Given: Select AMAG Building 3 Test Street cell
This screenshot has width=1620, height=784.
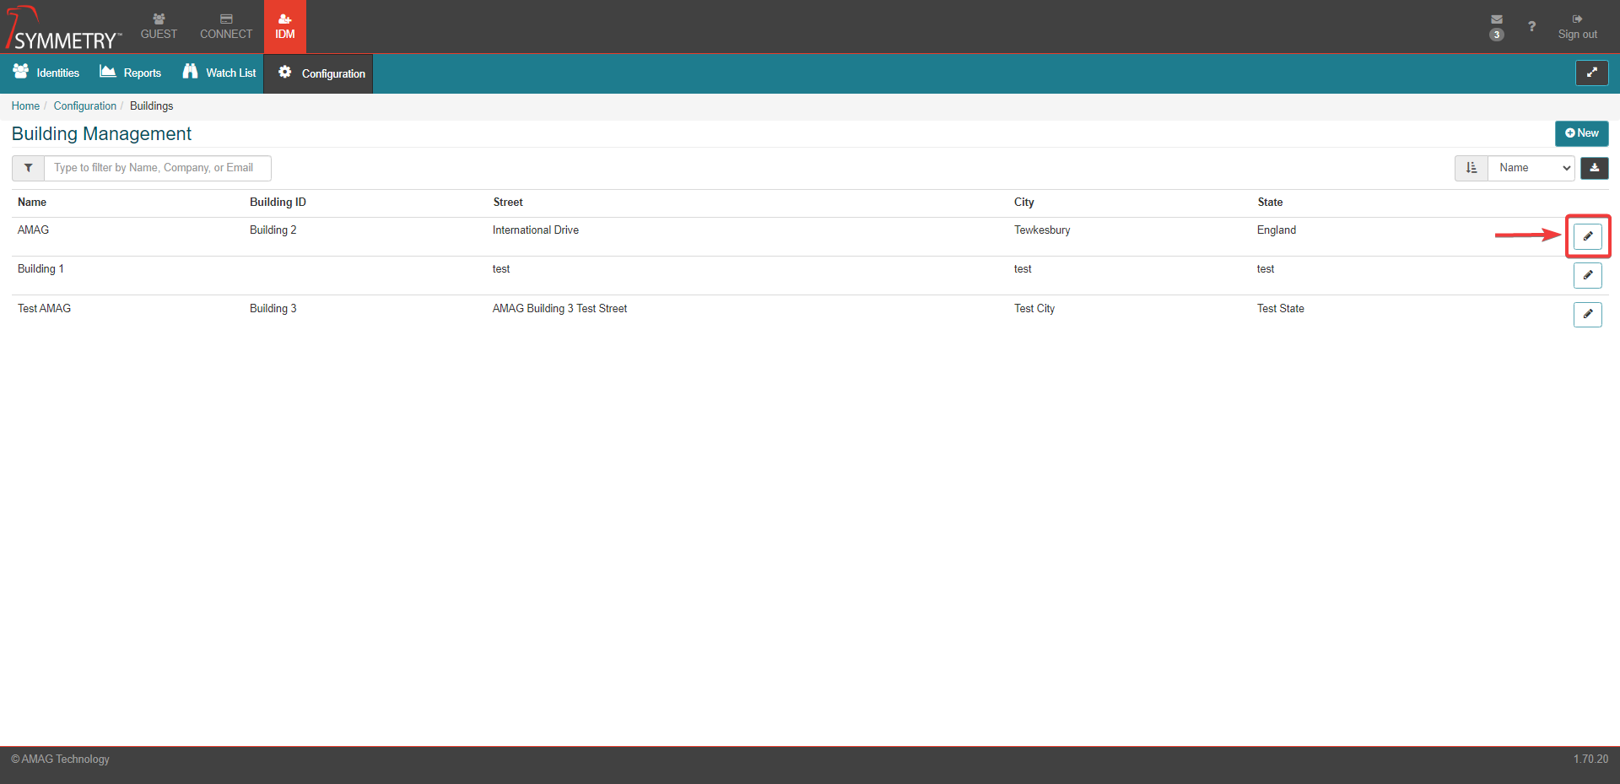Looking at the screenshot, I should tap(559, 308).
